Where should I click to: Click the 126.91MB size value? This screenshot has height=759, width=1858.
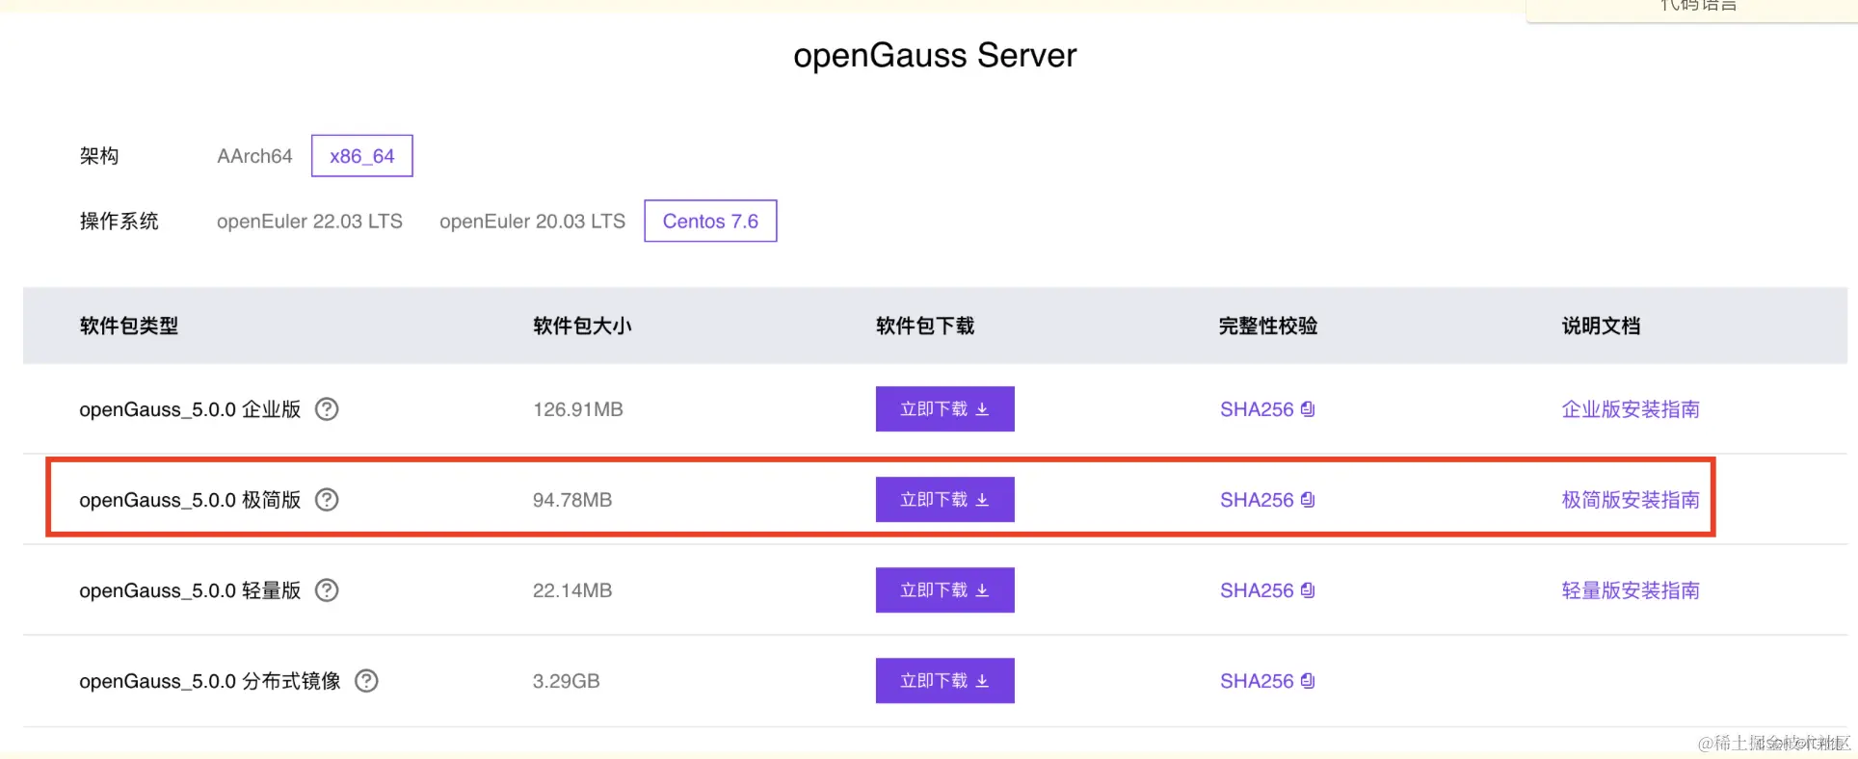578,409
